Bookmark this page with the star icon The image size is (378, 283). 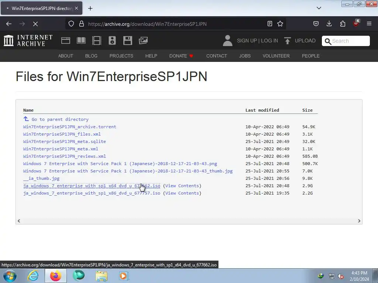coord(280,24)
